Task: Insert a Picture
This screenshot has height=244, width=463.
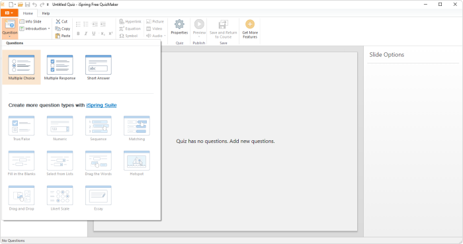Action: pyautogui.click(x=155, y=22)
